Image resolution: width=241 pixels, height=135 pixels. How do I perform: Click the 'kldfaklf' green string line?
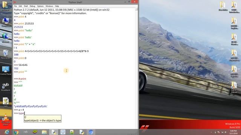(x=18, y=85)
